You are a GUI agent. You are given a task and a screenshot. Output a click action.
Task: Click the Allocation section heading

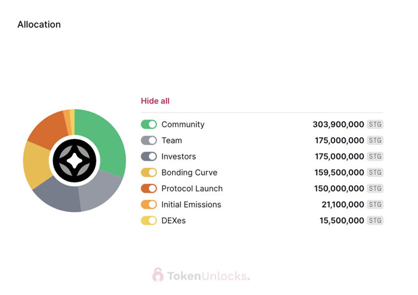pos(39,24)
